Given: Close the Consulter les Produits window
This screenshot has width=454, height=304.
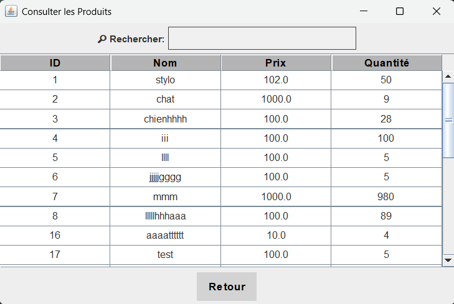Looking at the screenshot, I should (437, 11).
